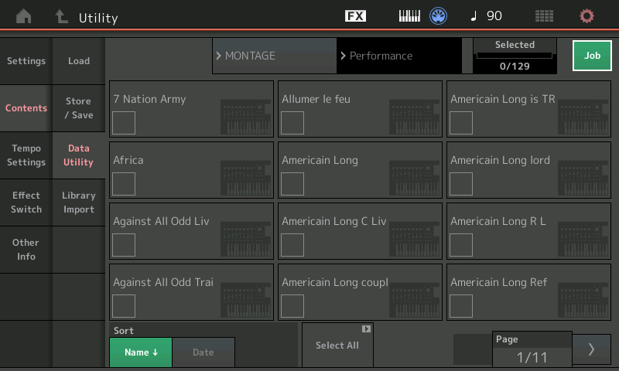Open the FX overview icon
The width and height of the screenshot is (619, 371).
click(x=355, y=16)
